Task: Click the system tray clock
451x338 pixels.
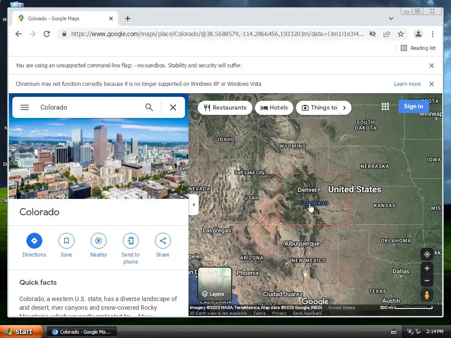Action: coord(435,331)
